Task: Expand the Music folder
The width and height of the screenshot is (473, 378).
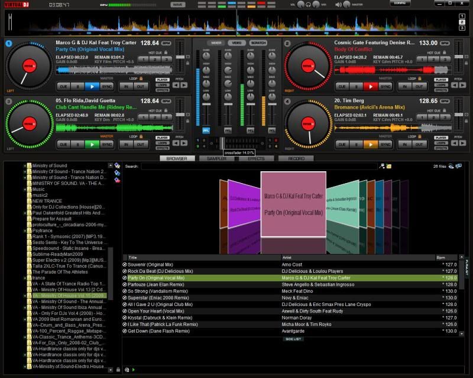Action: pyautogui.click(x=25, y=190)
